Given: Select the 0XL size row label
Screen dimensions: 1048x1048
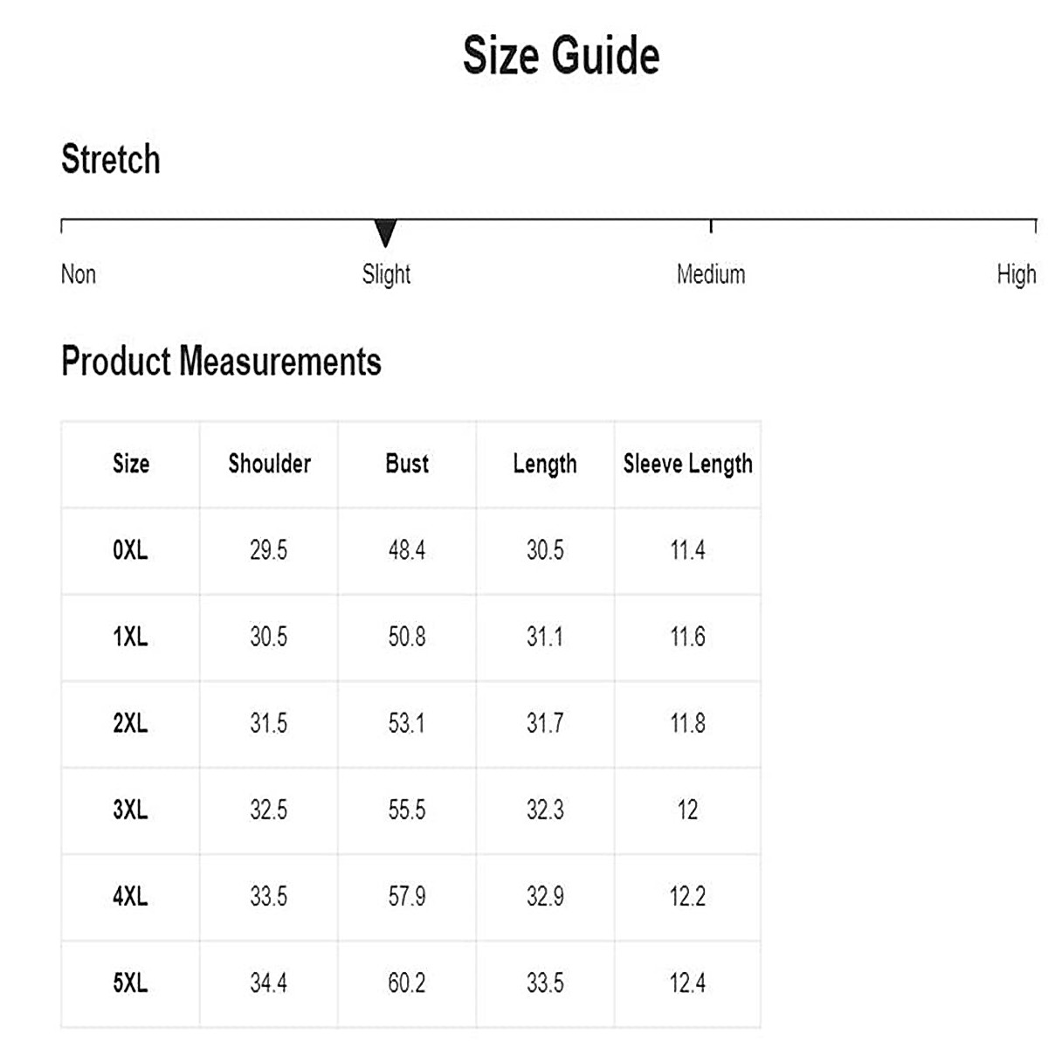Looking at the screenshot, I should [x=130, y=550].
